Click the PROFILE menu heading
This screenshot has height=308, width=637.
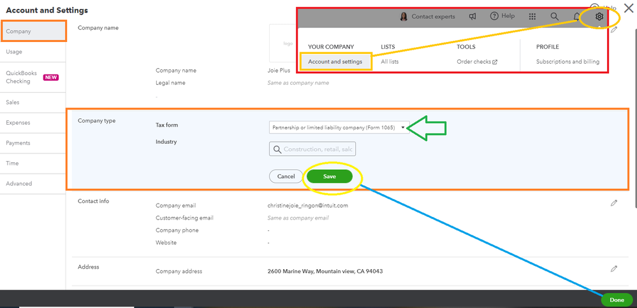pos(548,47)
